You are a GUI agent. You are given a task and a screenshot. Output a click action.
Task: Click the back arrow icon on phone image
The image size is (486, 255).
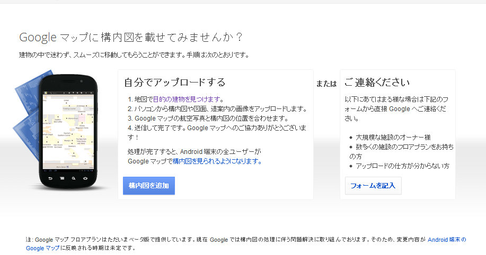coord(50,179)
